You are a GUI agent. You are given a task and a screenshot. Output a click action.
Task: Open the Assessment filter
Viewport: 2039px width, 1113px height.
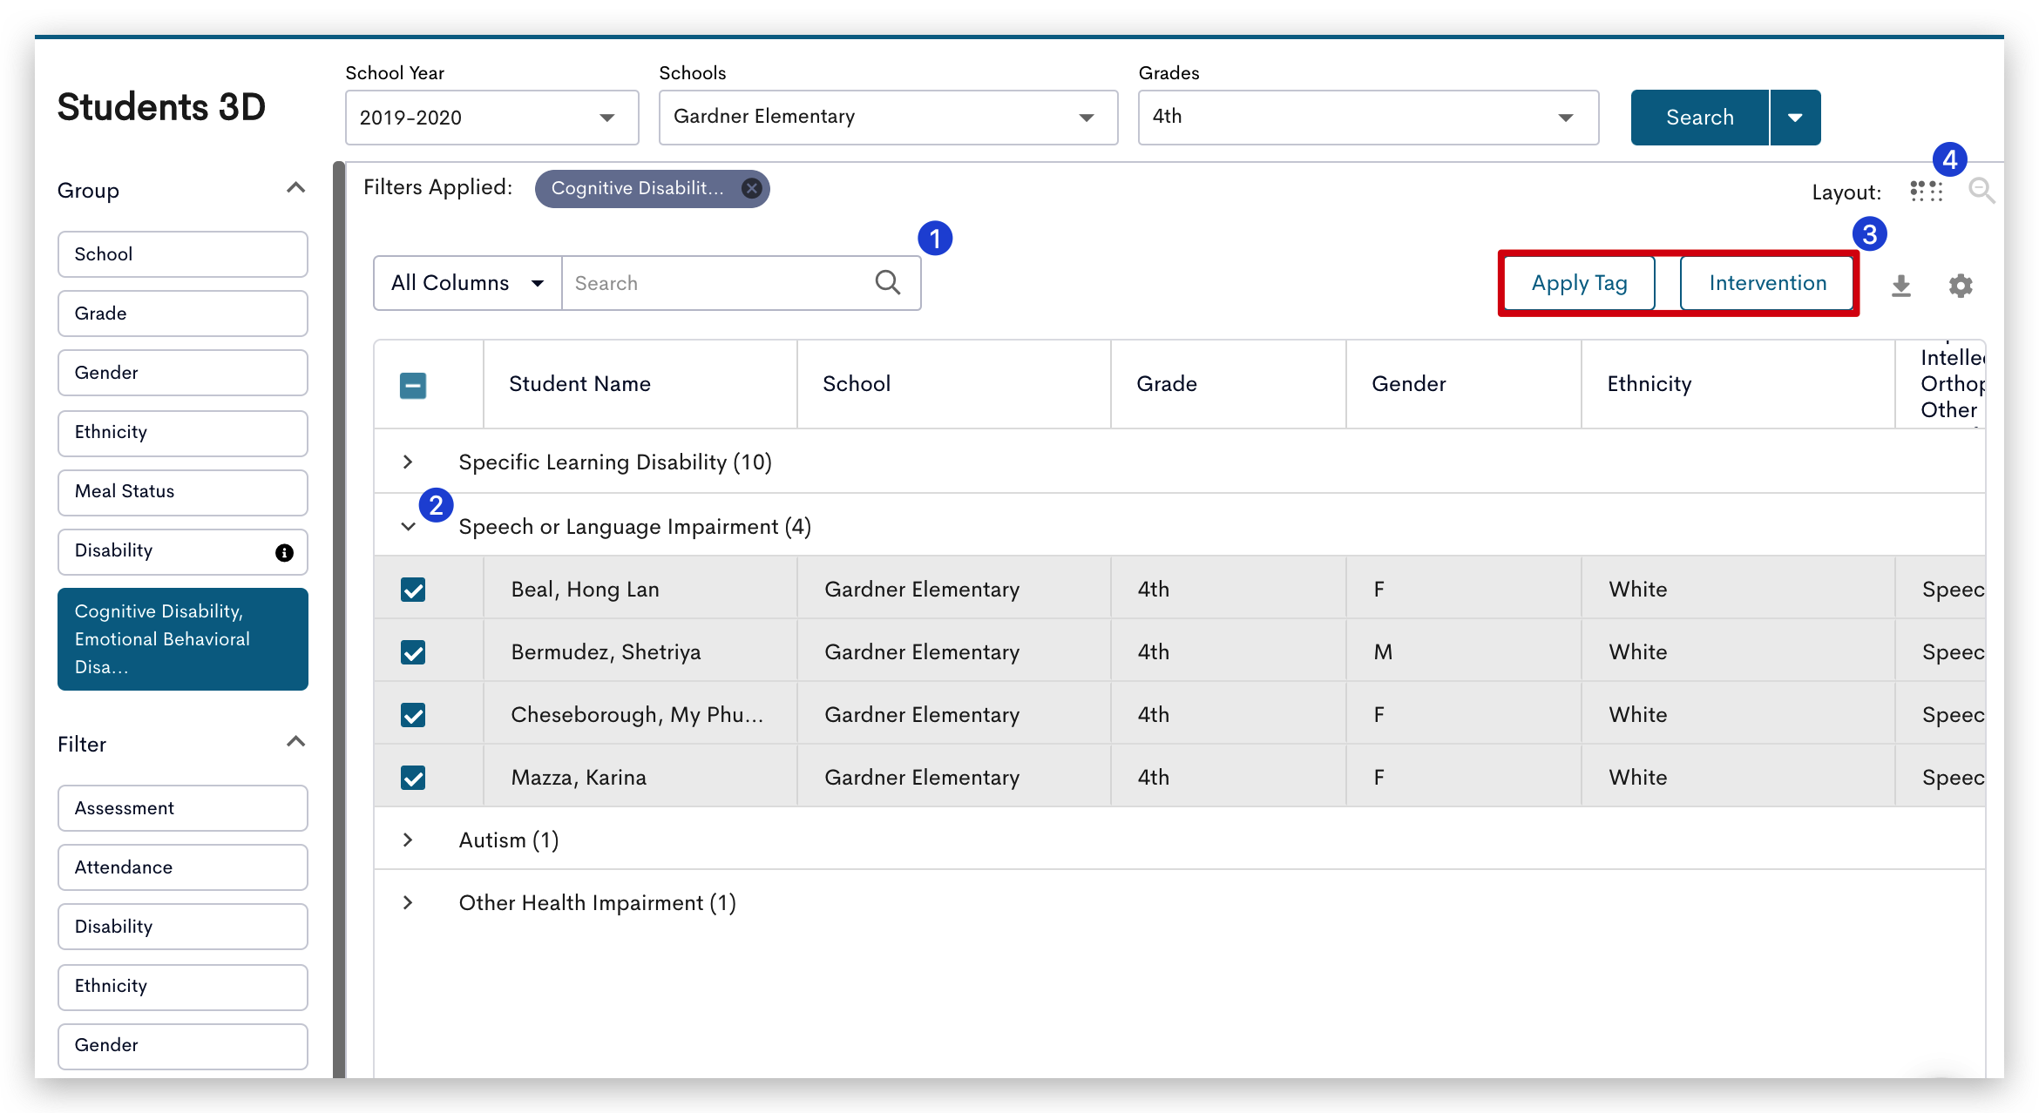(x=183, y=808)
